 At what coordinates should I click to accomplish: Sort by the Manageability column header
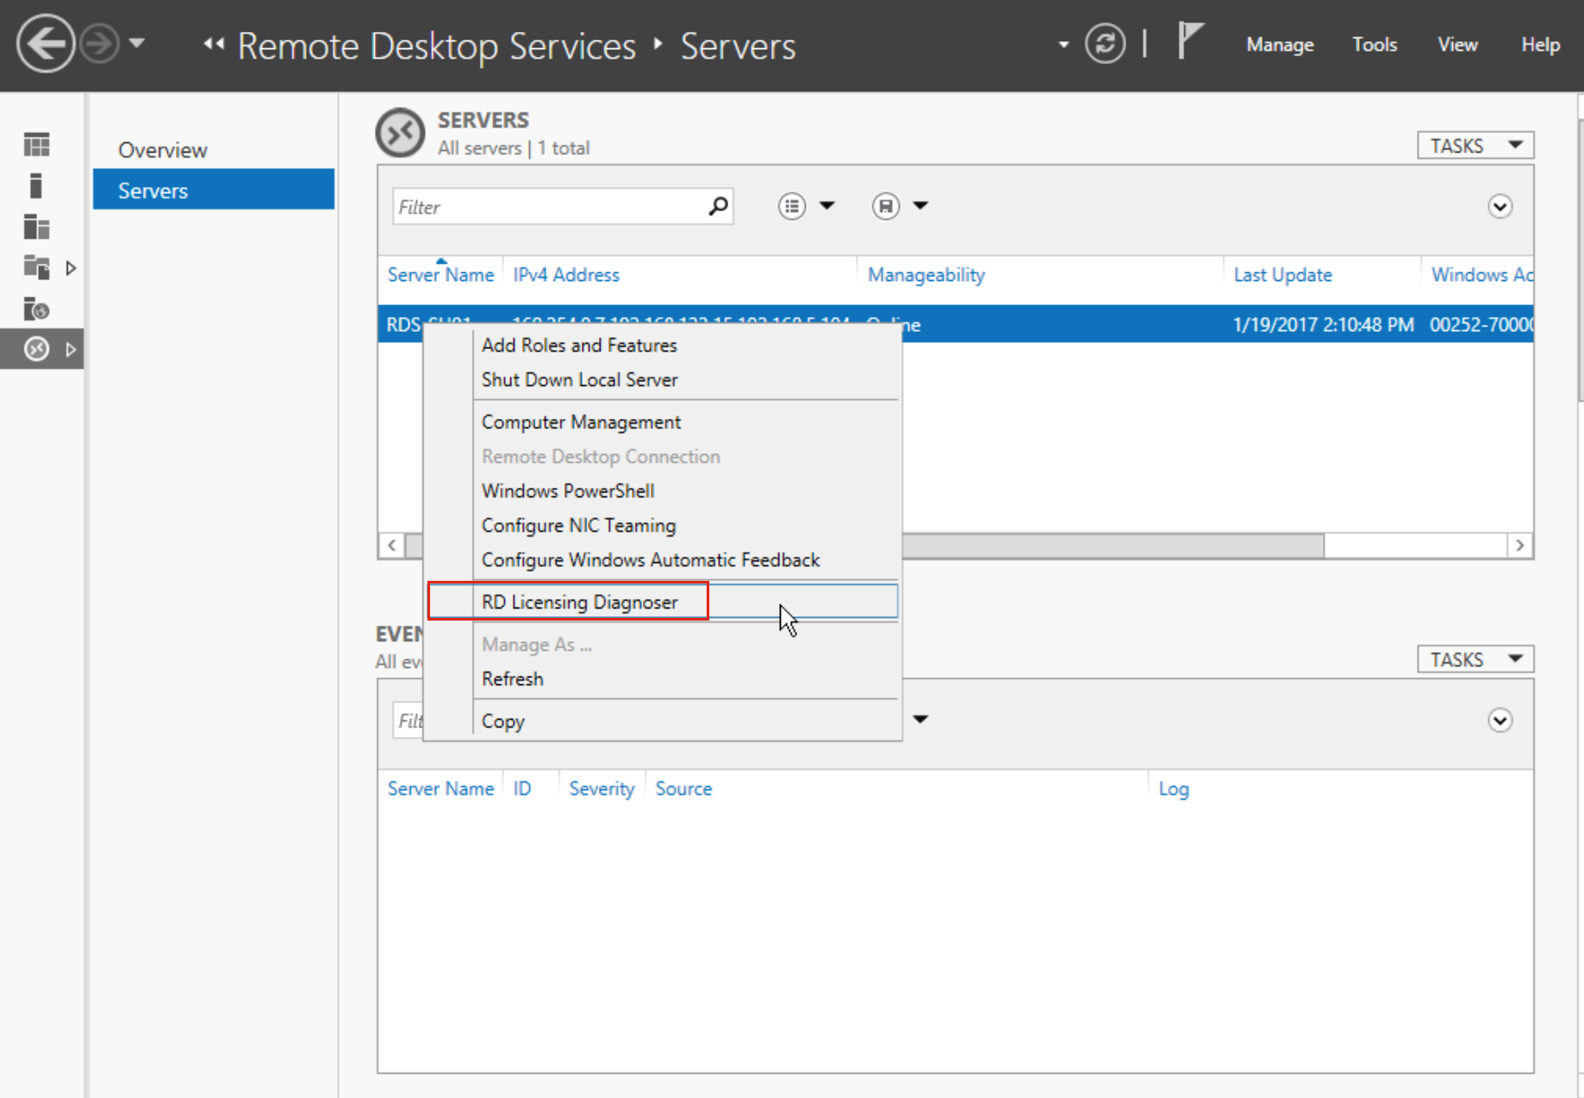tap(926, 275)
